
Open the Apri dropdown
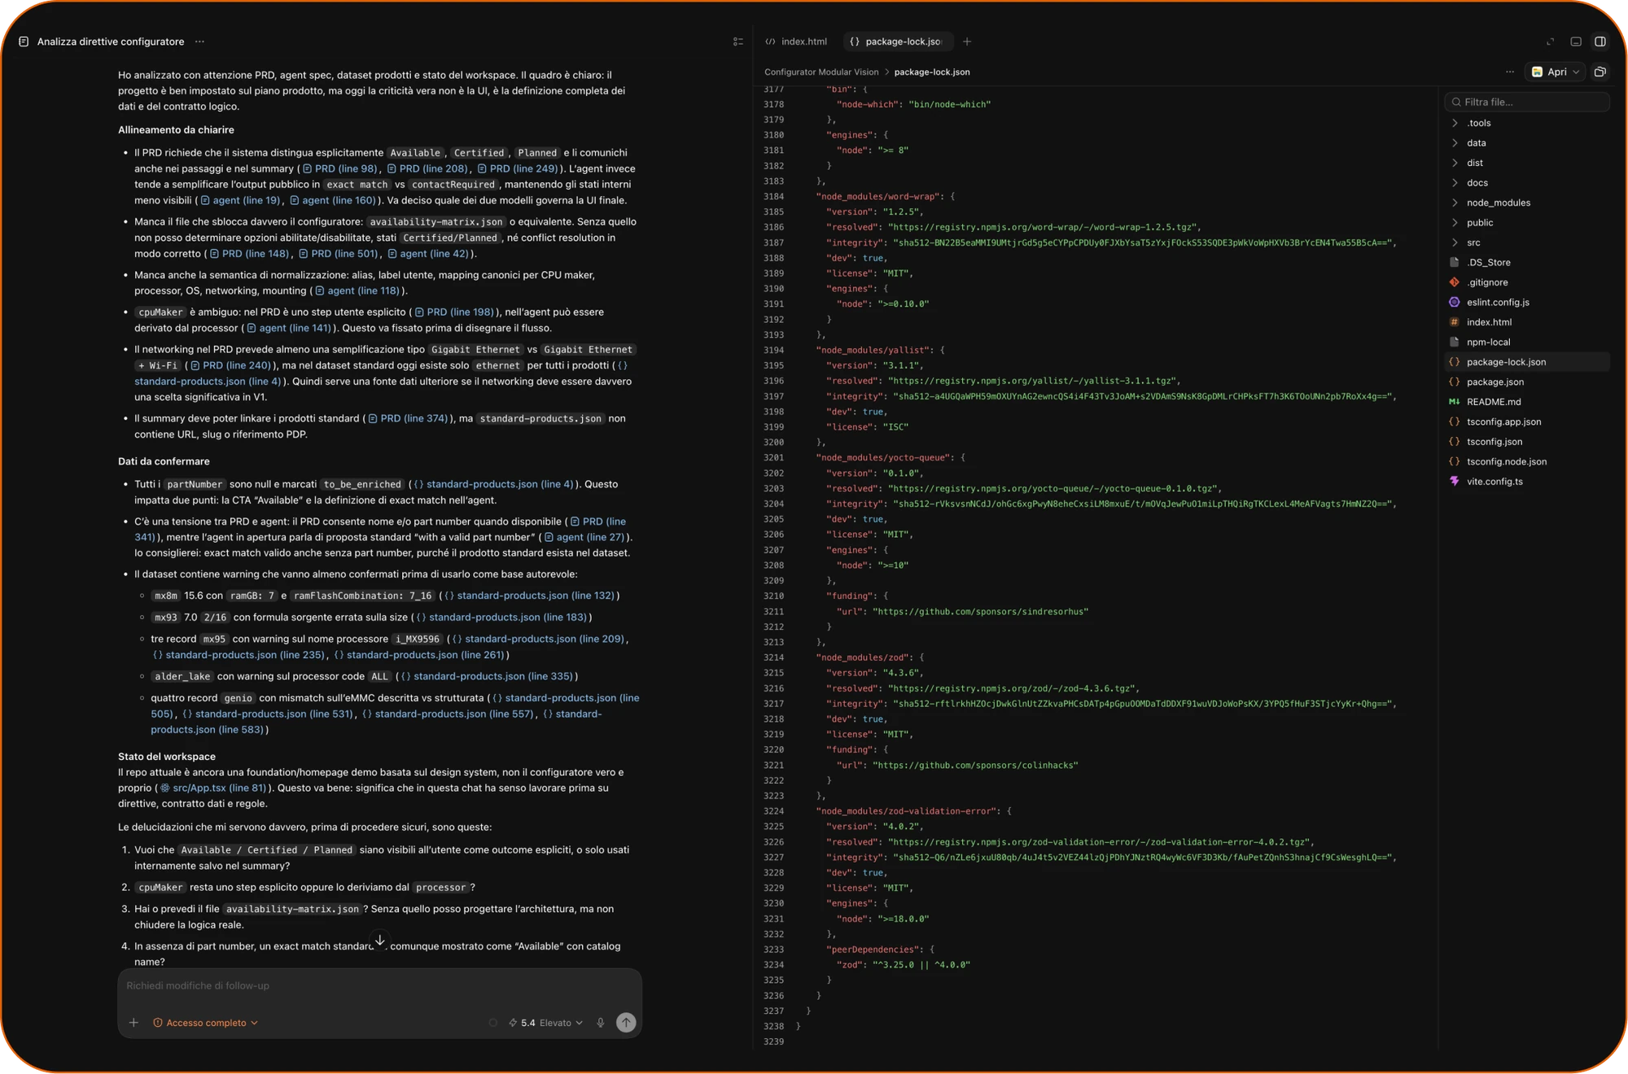[1556, 72]
